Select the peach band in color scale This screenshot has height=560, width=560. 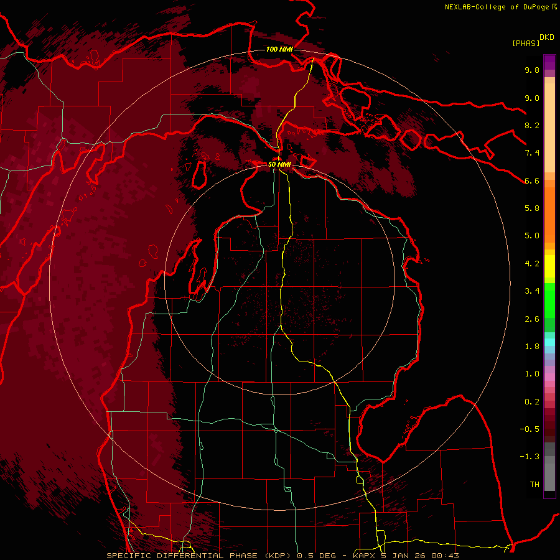click(549, 128)
